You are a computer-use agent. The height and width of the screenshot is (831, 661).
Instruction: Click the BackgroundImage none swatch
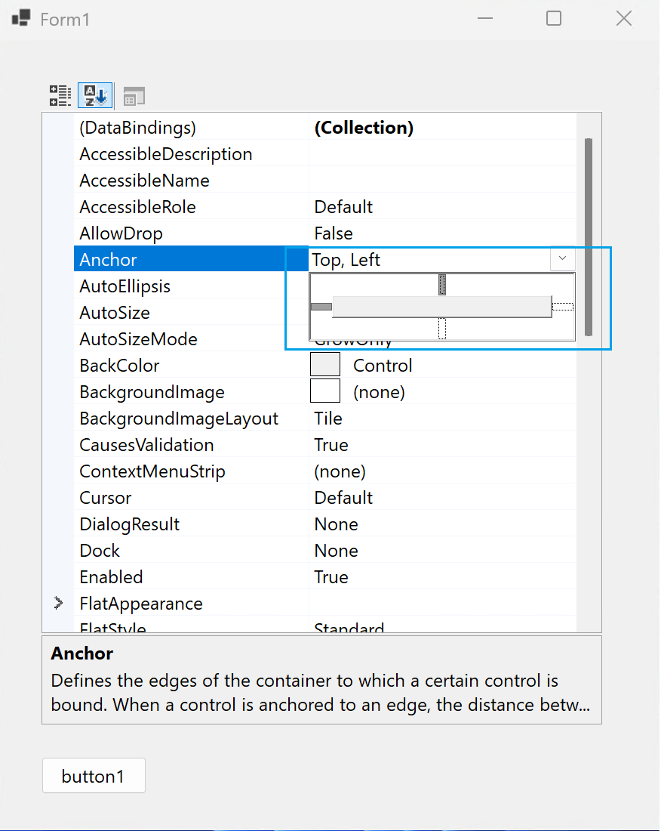coord(324,391)
